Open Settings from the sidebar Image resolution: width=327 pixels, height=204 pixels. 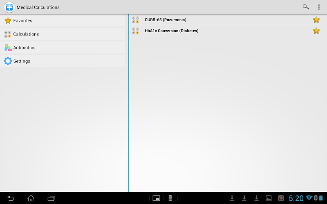[63, 61]
